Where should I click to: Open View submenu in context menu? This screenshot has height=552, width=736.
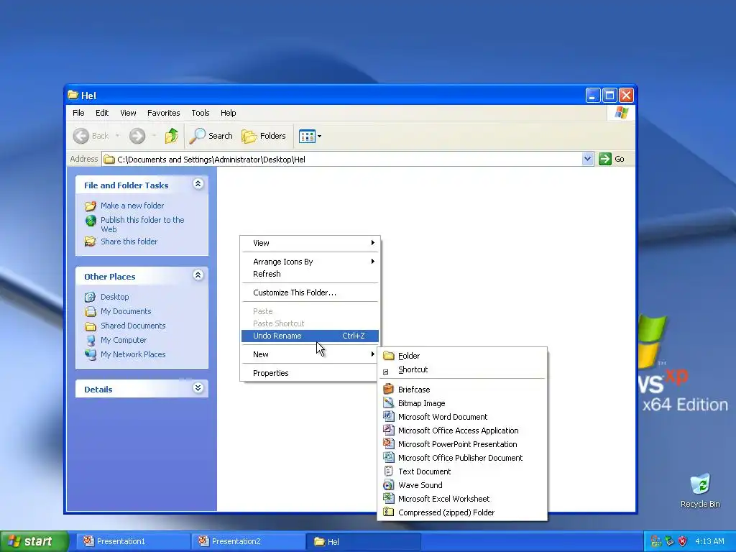(x=310, y=243)
